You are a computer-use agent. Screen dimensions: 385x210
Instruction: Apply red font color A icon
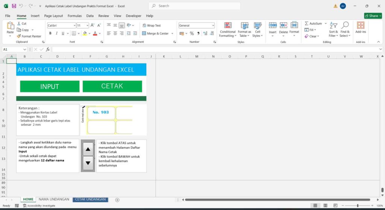click(x=95, y=33)
